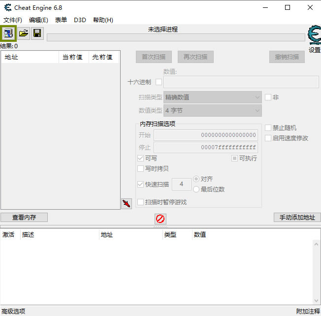Image resolution: width=321 pixels, height=316 pixels.
Task: Open the 文件(F) menu
Action: coord(13,20)
